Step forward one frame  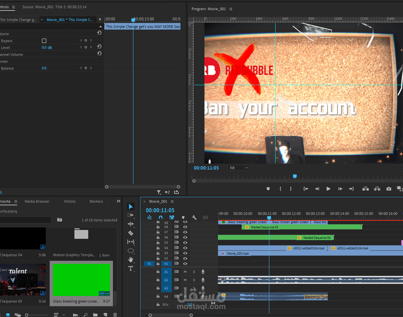pos(340,189)
